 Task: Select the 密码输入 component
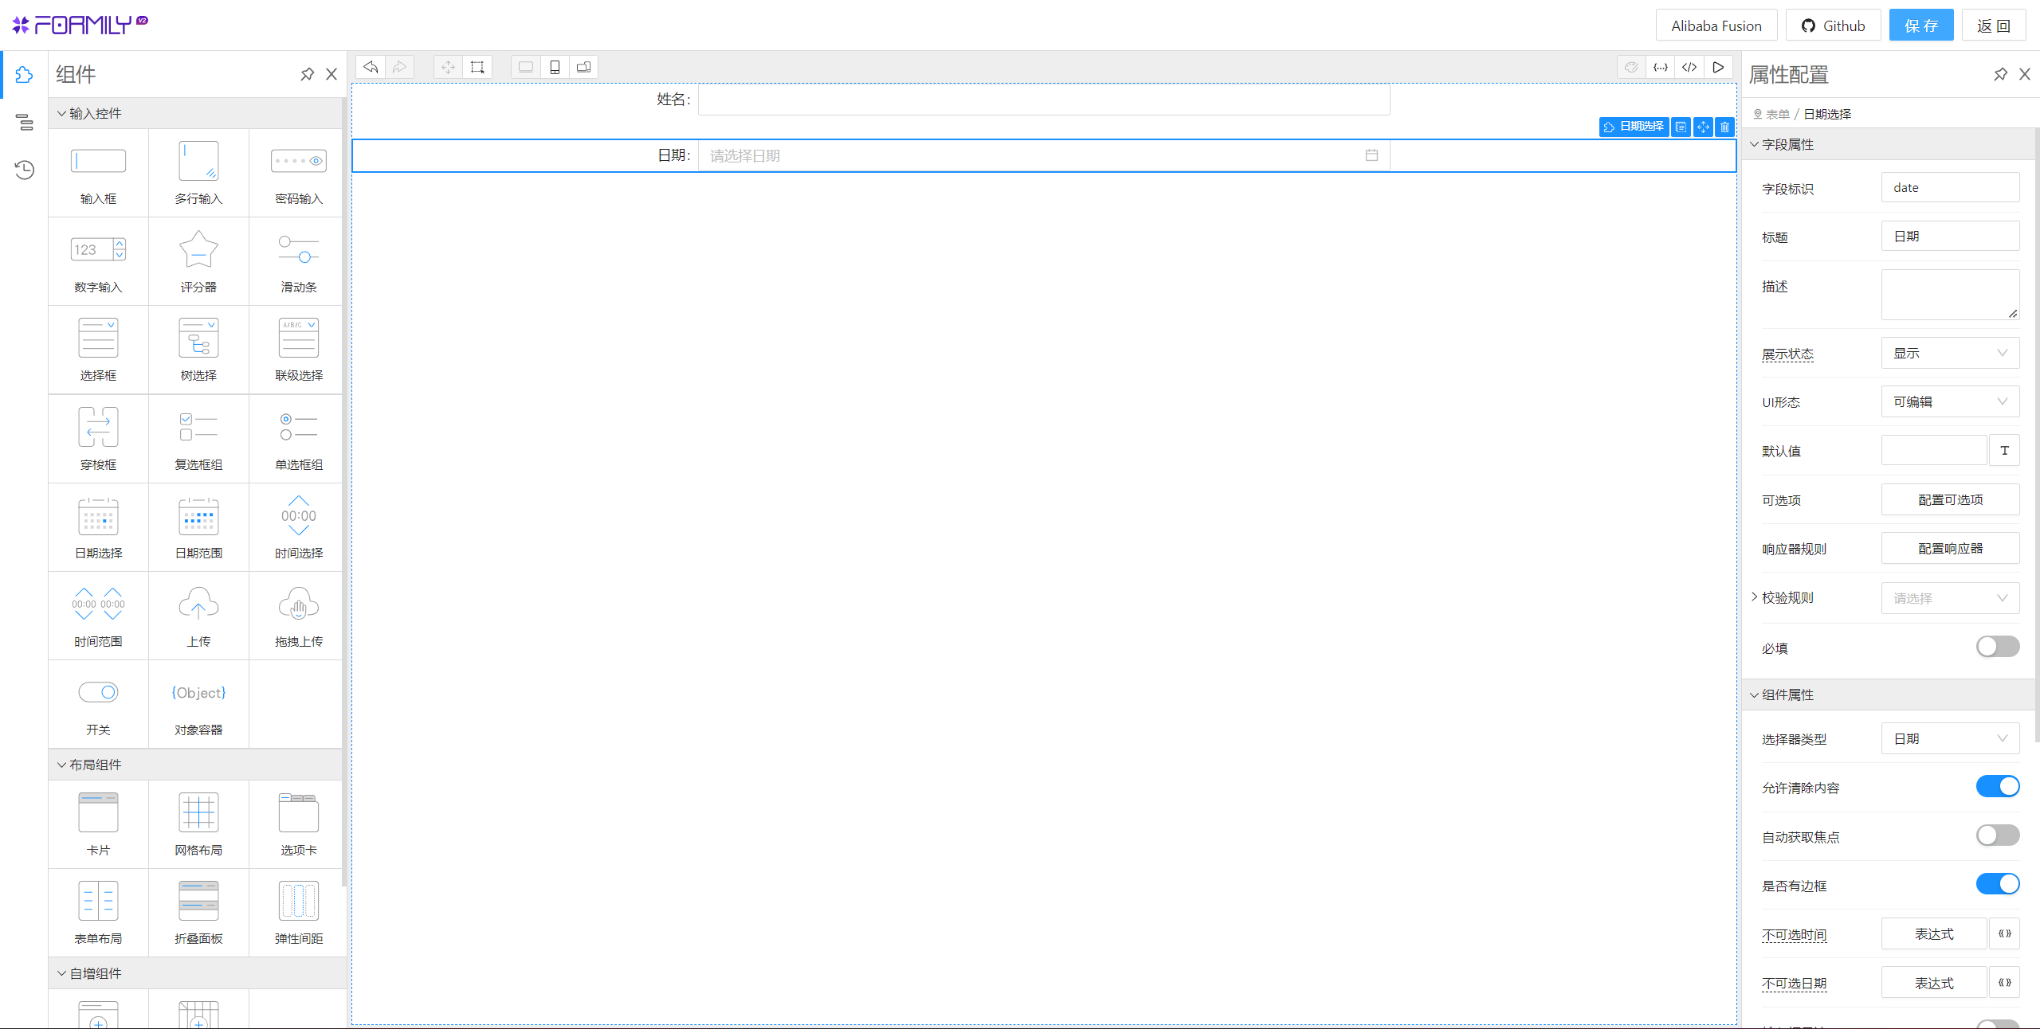point(299,173)
